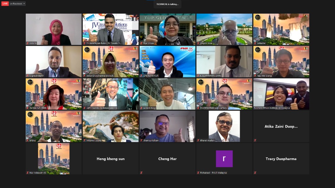Select the Top Glove tower background video tile
The height and width of the screenshot is (188, 335).
[x=167, y=29]
